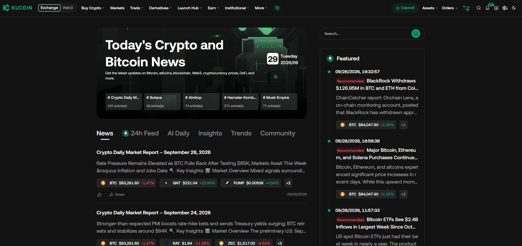Select the Community tab
Viewport: 522px width, 246px height.
point(278,133)
